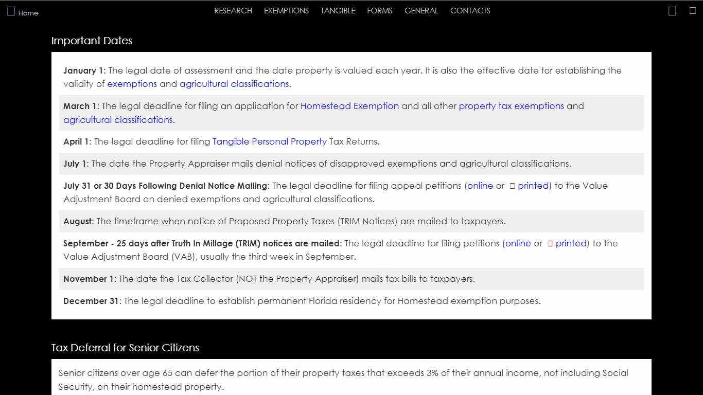The height and width of the screenshot is (395, 703).
Task: Open 'agricultural classifications' link in the March 1 entry
Action: pyautogui.click(x=118, y=120)
